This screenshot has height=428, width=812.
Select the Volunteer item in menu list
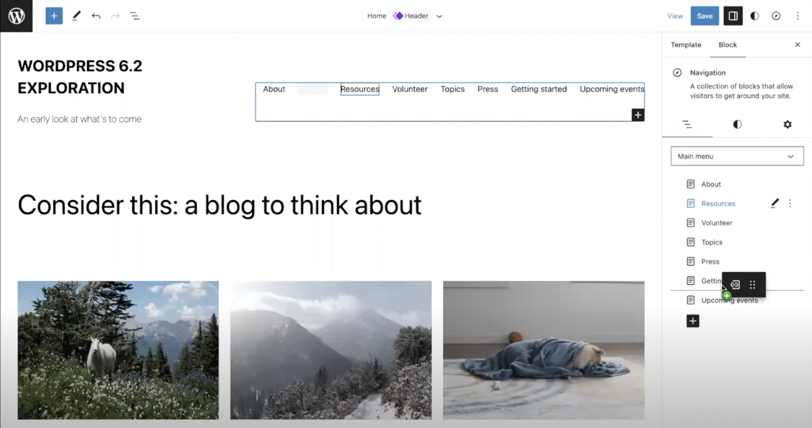(716, 223)
